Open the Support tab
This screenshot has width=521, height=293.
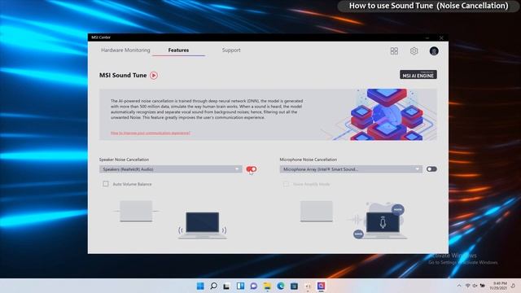pos(231,50)
